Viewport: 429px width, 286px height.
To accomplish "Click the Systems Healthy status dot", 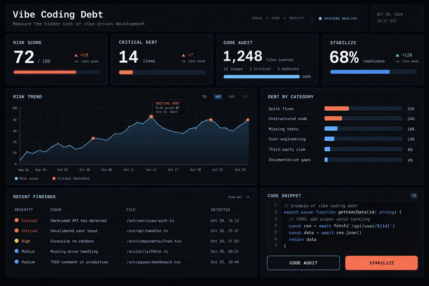I will coord(320,19).
